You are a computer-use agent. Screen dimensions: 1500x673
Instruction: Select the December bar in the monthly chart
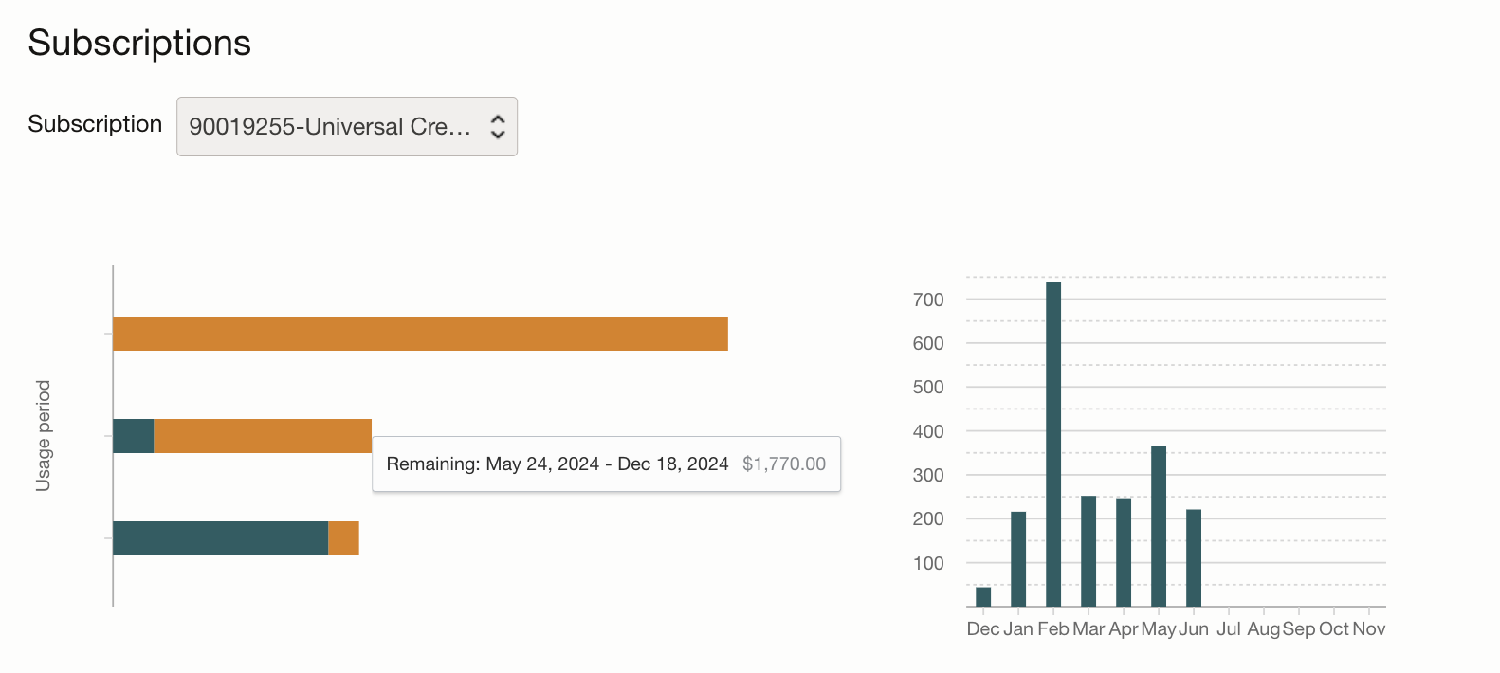[x=983, y=596]
